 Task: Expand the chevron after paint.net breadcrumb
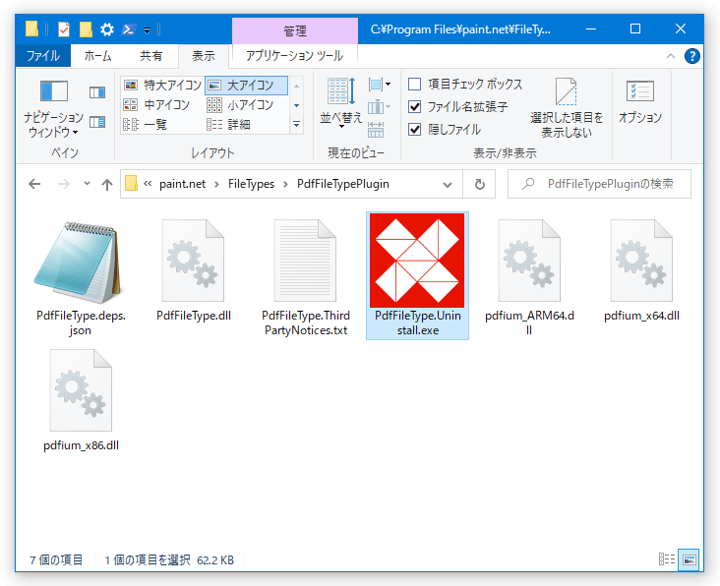pyautogui.click(x=216, y=185)
